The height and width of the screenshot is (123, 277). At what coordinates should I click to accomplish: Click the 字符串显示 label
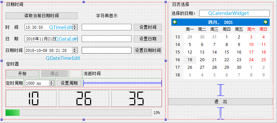point(107,16)
